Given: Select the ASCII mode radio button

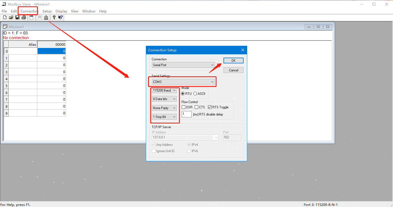Looking at the screenshot, I should 195,94.
